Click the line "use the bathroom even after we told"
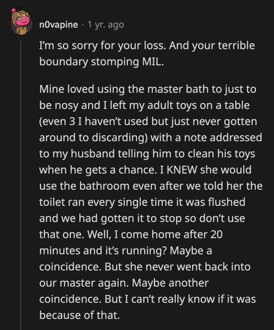The image size is (274, 330). pyautogui.click(x=151, y=186)
